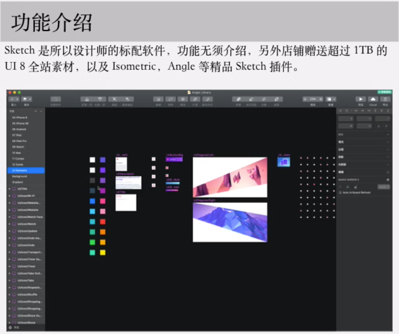Image resolution: width=399 pixels, height=334 pixels.
Task: Open Magic Mirror 3 settings gear
Action: pyautogui.click(x=388, y=179)
